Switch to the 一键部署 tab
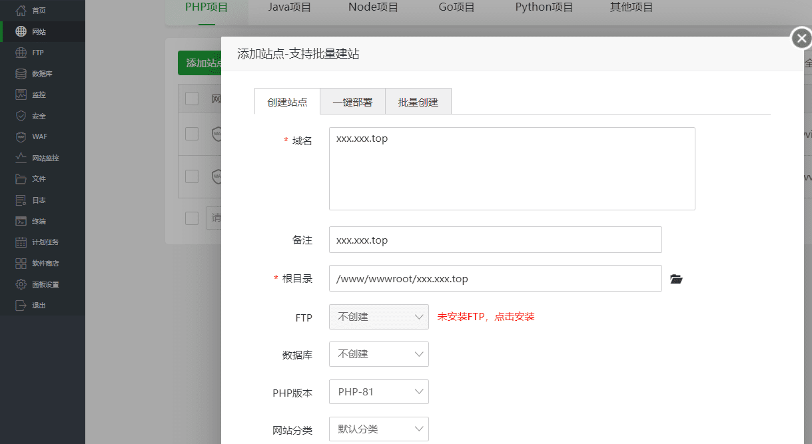This screenshot has width=812, height=444. pos(352,103)
